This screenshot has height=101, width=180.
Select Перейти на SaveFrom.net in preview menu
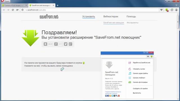pos(141,63)
